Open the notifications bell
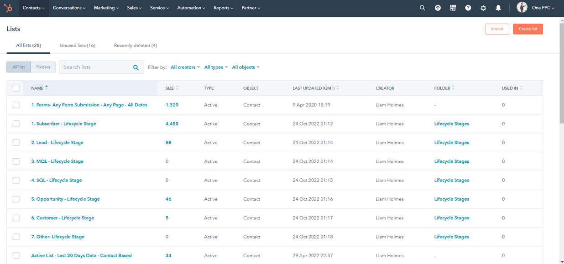The height and width of the screenshot is (264, 564). pyautogui.click(x=498, y=8)
